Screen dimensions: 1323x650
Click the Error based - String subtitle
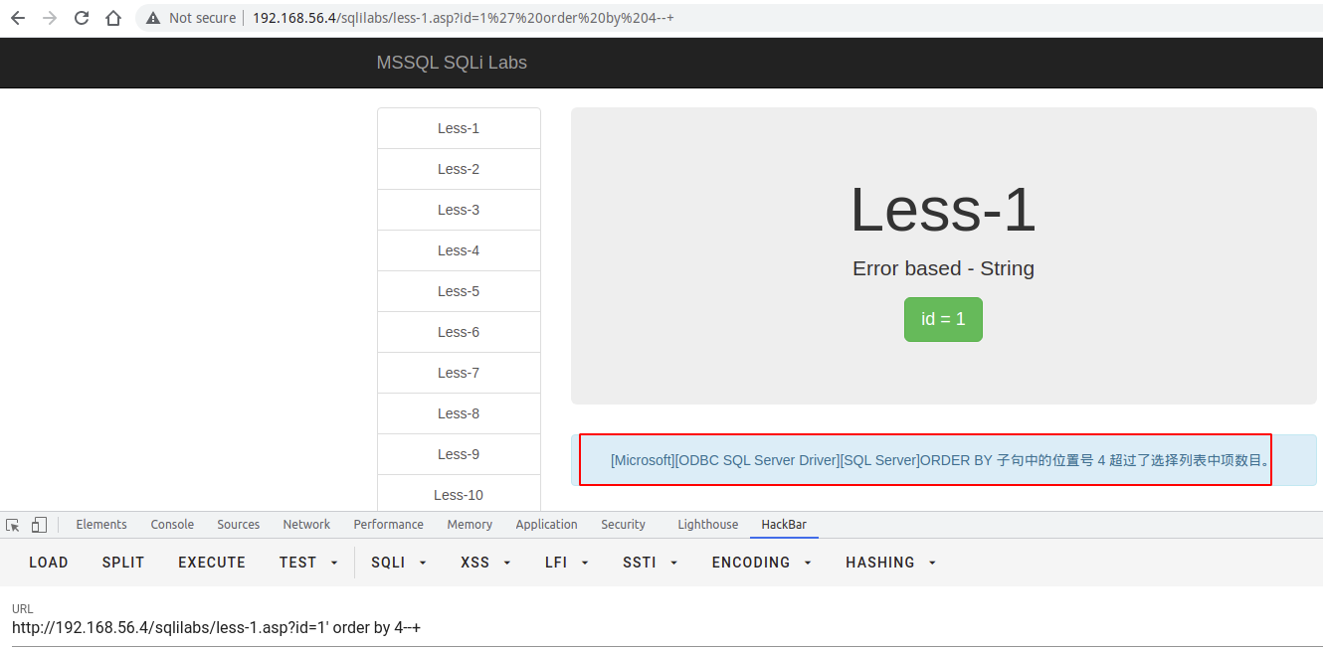click(x=943, y=268)
